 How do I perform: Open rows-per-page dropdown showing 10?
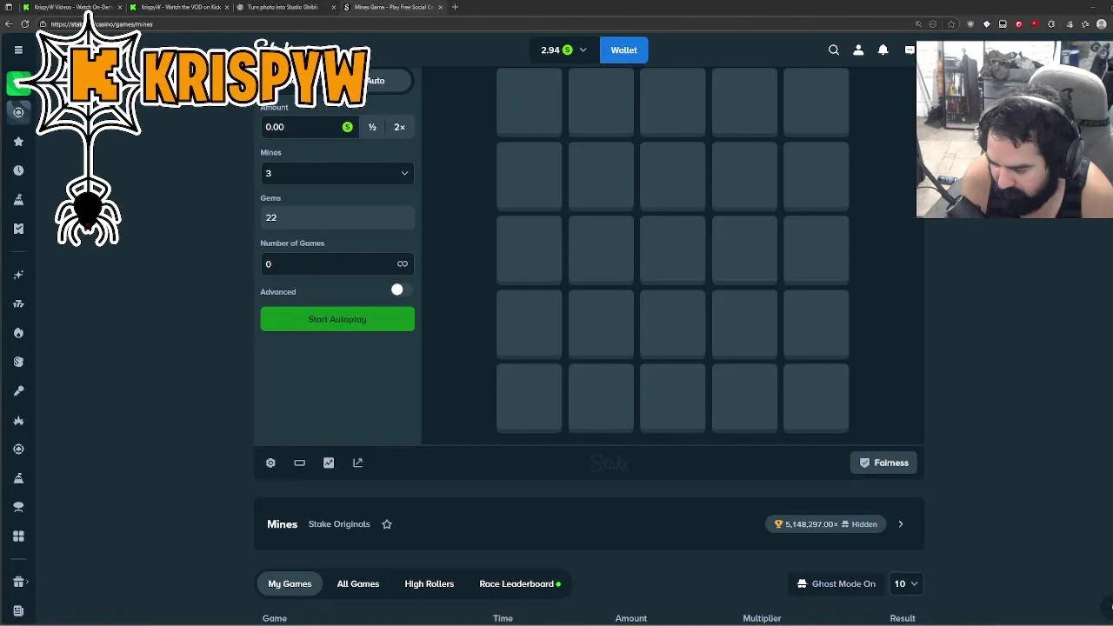[906, 583]
